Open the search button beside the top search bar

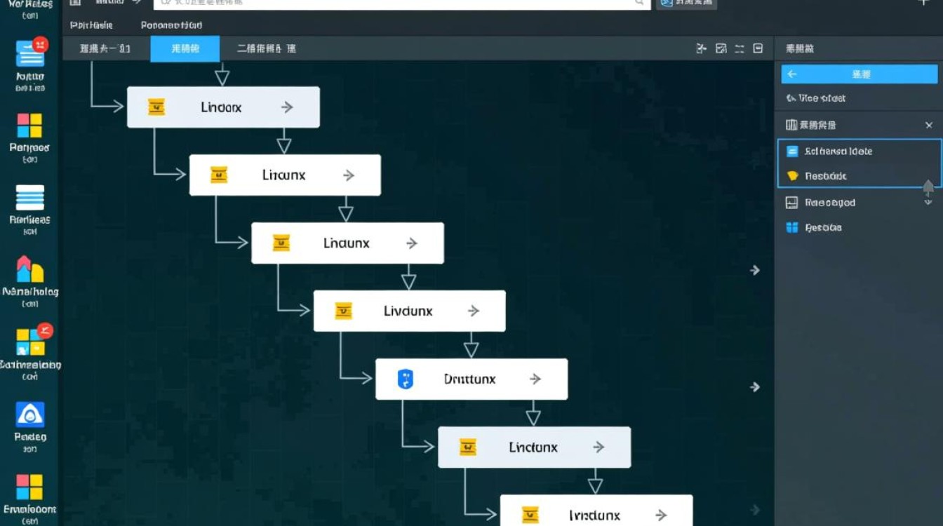point(686,3)
